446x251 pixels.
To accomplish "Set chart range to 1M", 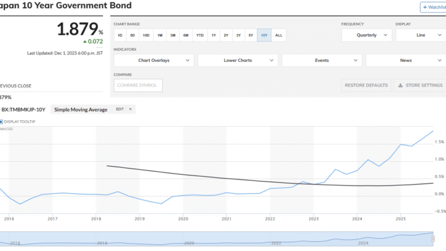I will click(x=159, y=35).
